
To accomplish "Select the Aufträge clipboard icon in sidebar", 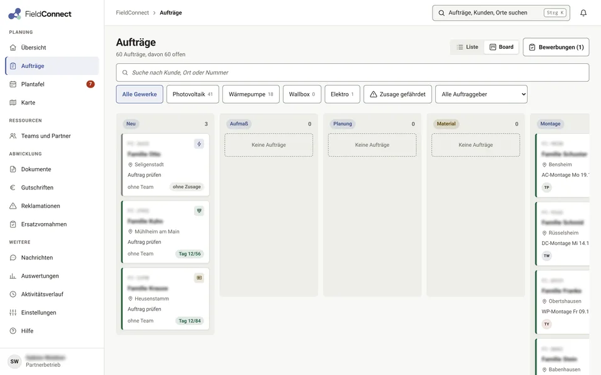I will 13,66.
